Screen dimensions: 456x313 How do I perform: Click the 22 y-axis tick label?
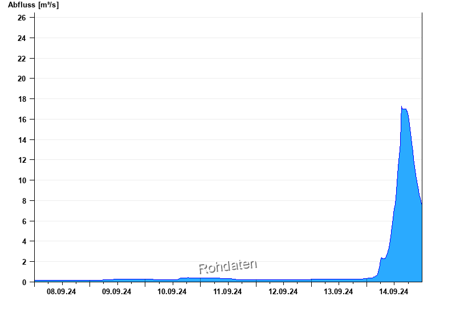[x=22, y=59]
